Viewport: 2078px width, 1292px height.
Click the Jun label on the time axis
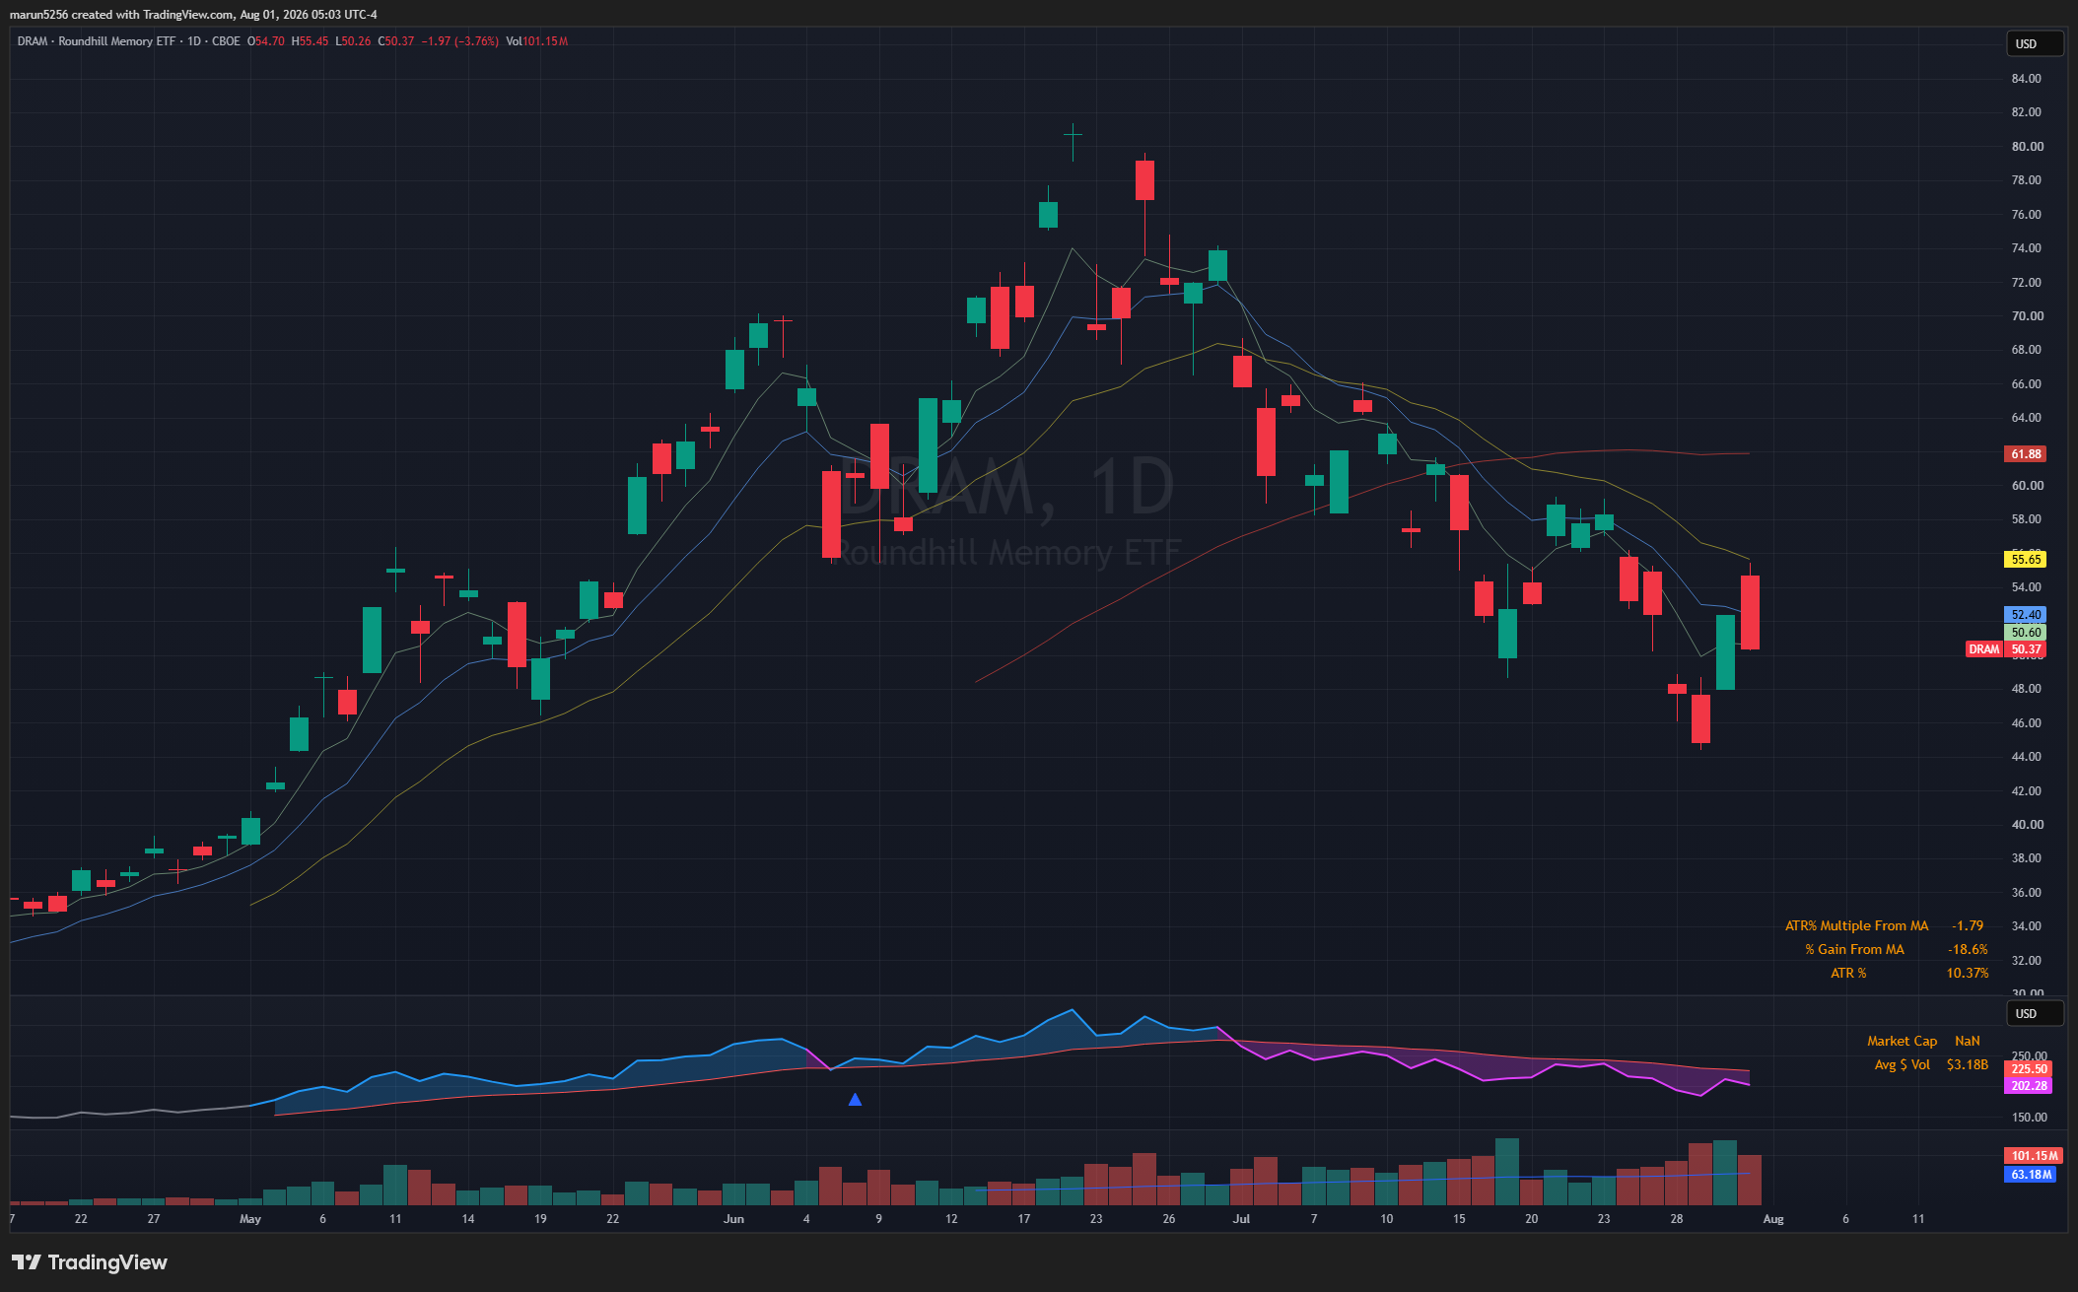733,1219
